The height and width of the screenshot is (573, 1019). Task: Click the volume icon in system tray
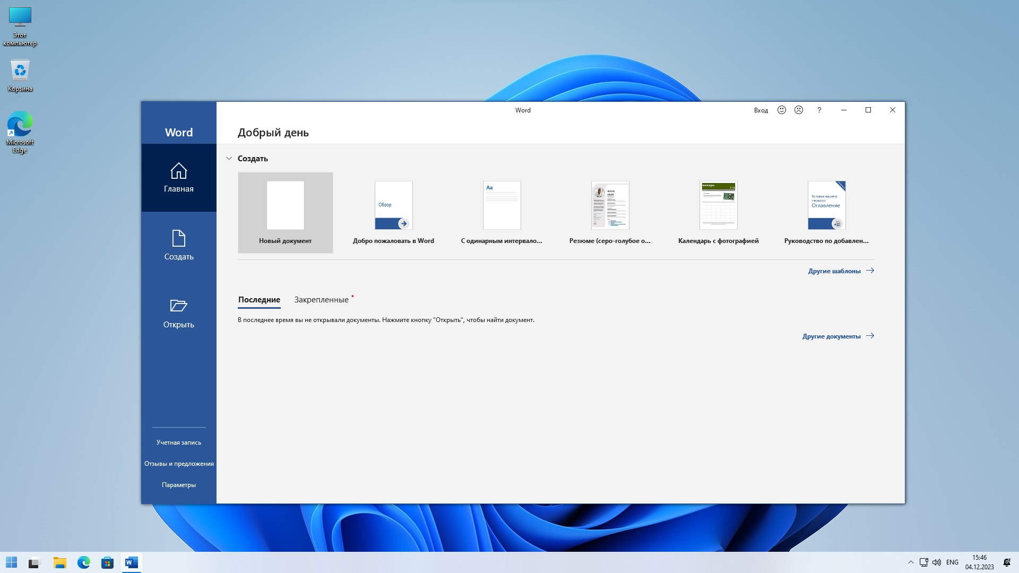pos(936,562)
